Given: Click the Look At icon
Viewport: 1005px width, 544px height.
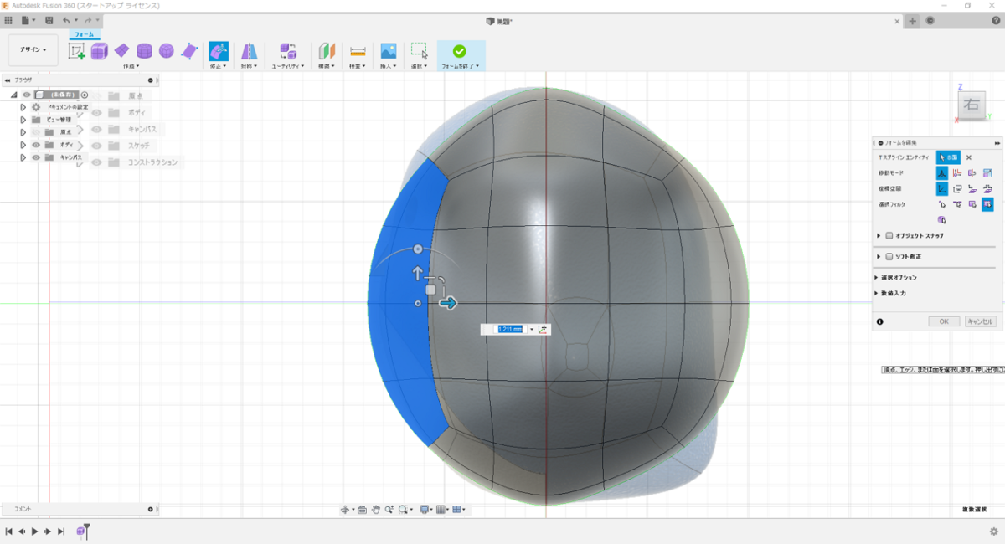Looking at the screenshot, I should pos(362,509).
